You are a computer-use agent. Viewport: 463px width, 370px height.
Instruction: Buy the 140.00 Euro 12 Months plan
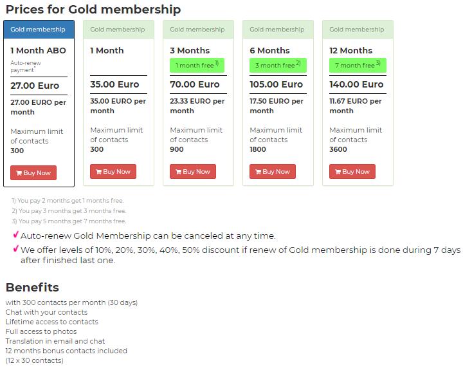coord(352,172)
